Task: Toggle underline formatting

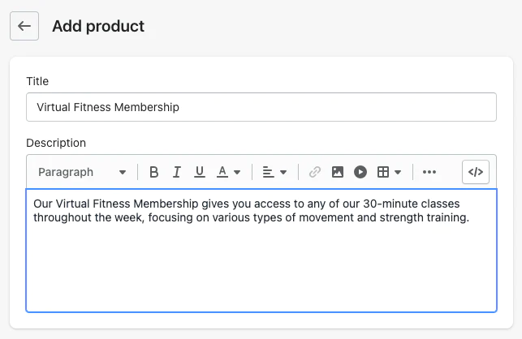Action: 199,172
